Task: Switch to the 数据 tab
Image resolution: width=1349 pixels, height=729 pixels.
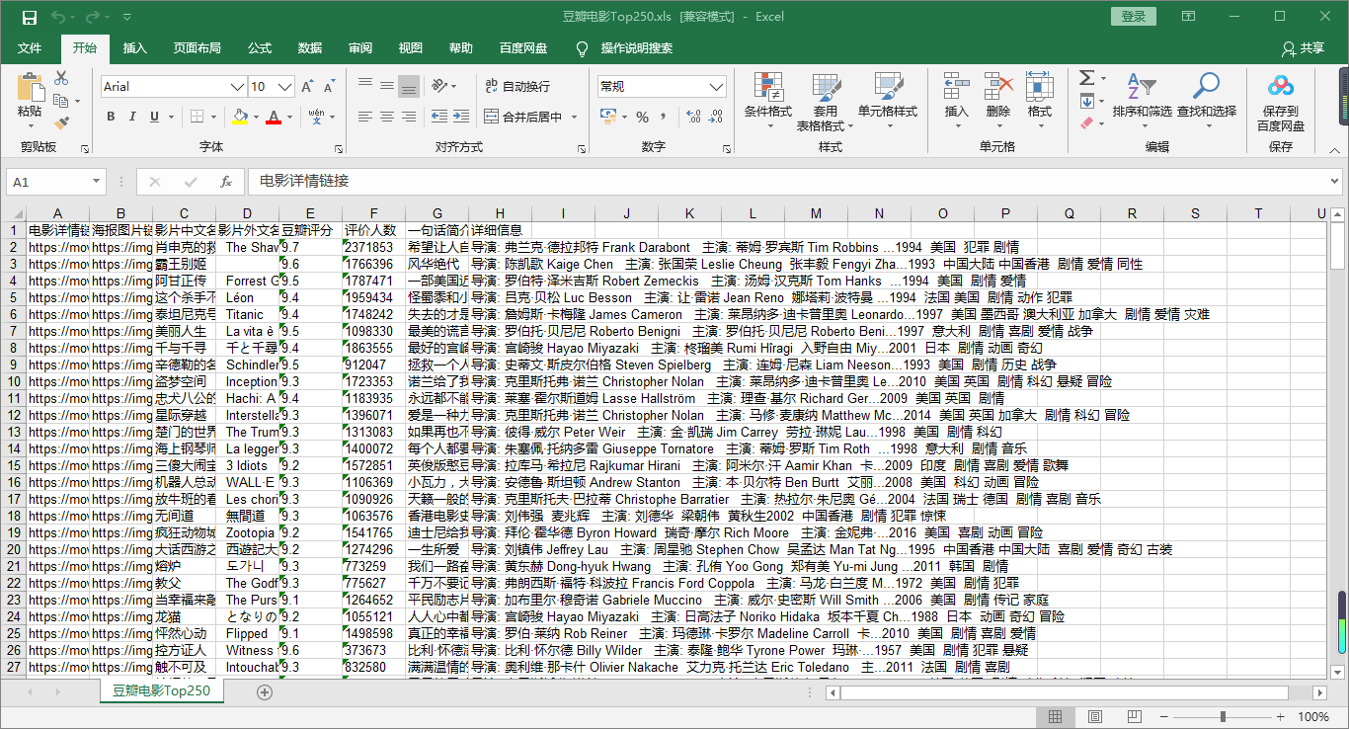Action: pos(310,48)
